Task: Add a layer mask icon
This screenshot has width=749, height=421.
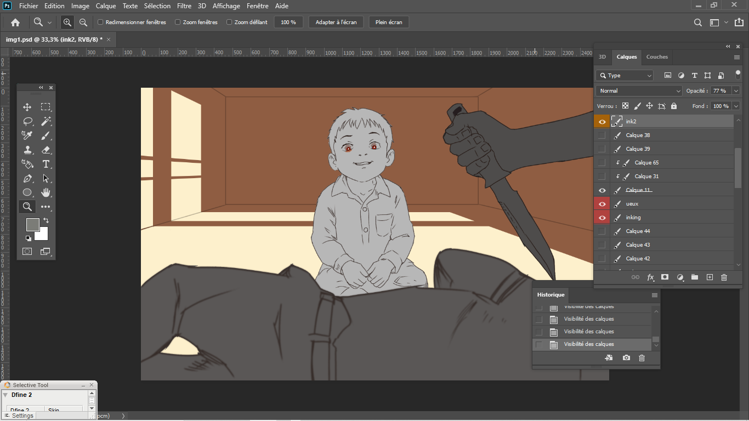Action: (665, 277)
